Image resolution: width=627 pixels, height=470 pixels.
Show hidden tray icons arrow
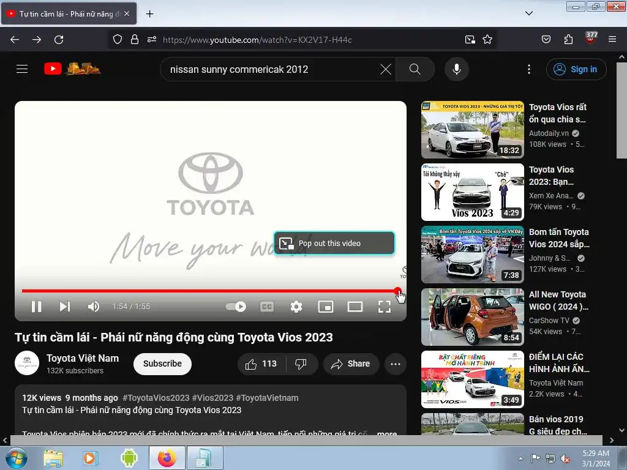point(520,458)
